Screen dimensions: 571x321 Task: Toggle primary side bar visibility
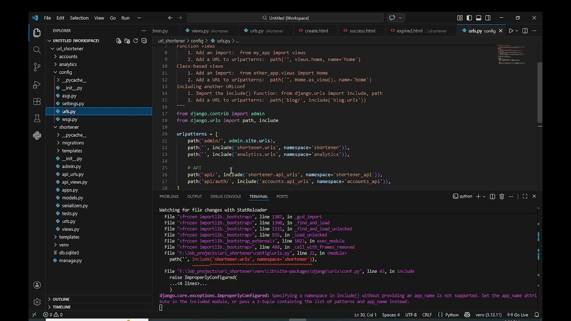(x=469, y=18)
